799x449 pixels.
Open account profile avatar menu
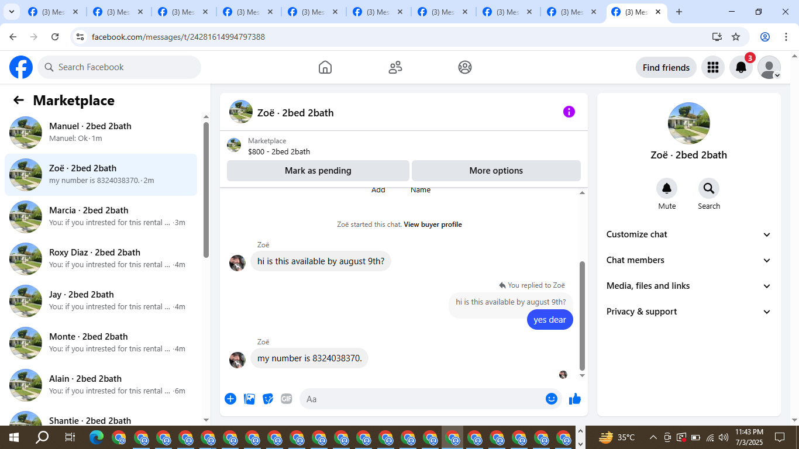pyautogui.click(x=769, y=67)
